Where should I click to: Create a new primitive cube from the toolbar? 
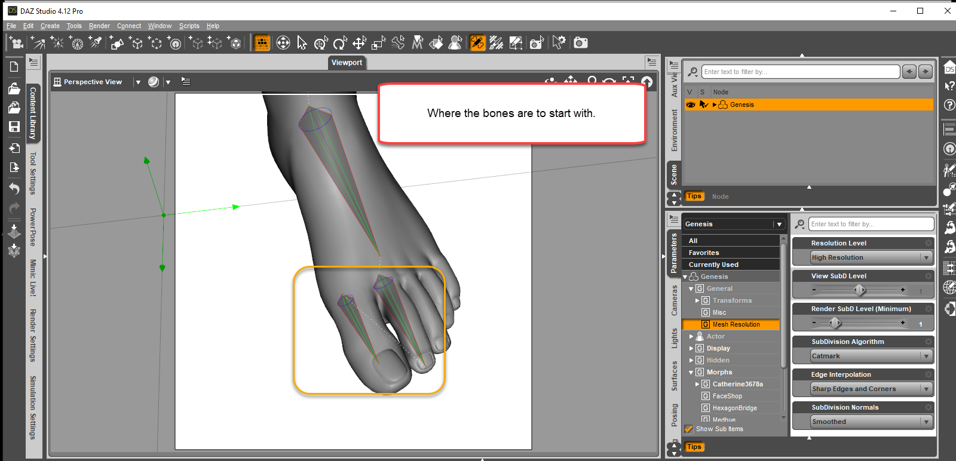136,42
